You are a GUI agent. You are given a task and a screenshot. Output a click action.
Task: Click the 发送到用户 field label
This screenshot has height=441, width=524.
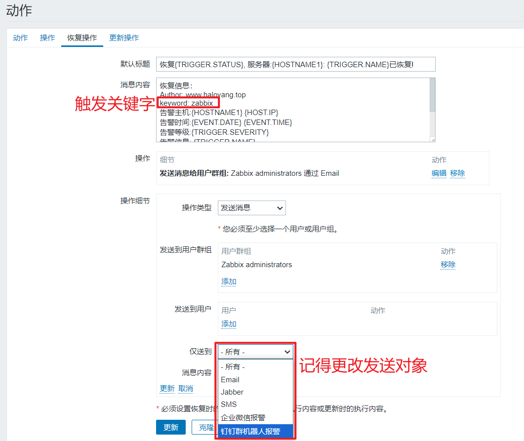193,309
